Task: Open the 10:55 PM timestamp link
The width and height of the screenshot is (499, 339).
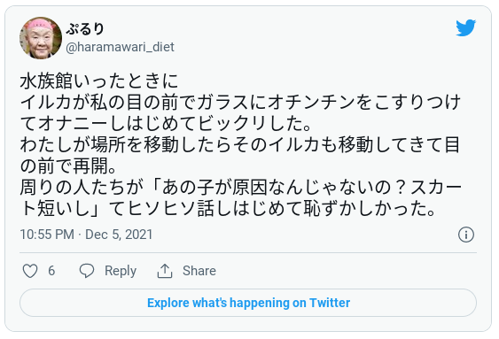Action: 47,235
